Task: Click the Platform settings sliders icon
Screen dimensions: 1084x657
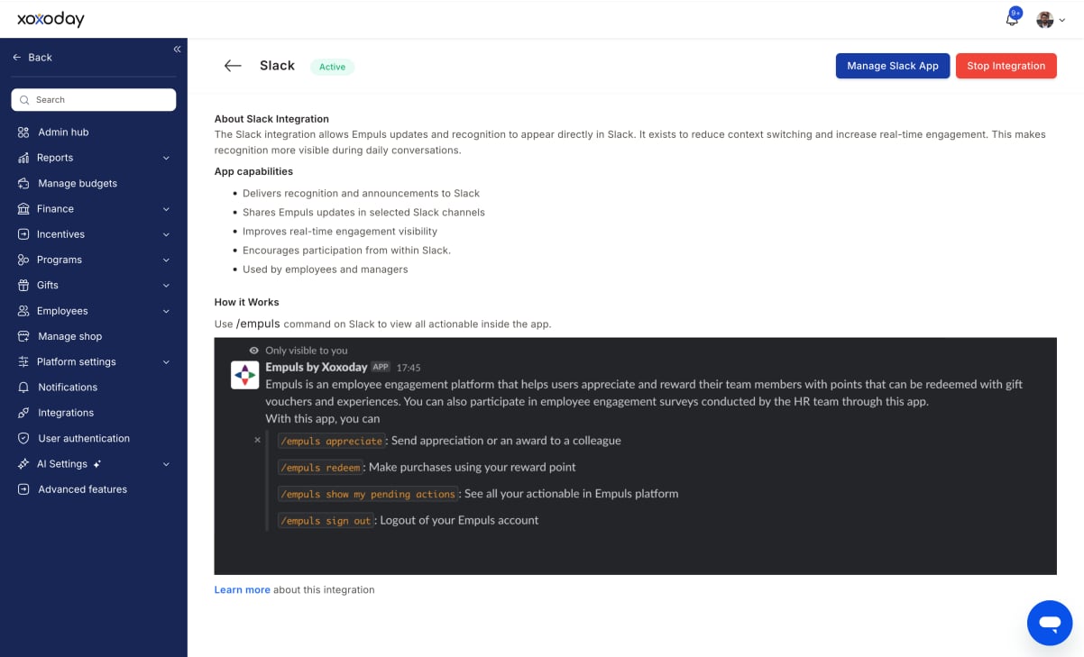Action: [23, 361]
